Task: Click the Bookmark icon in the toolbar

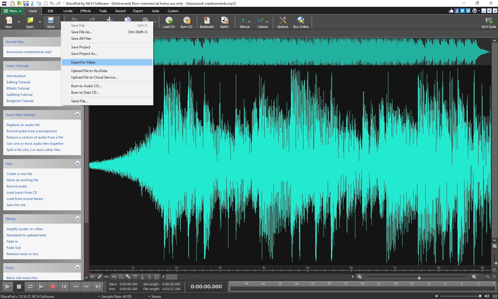Action: pos(207,22)
